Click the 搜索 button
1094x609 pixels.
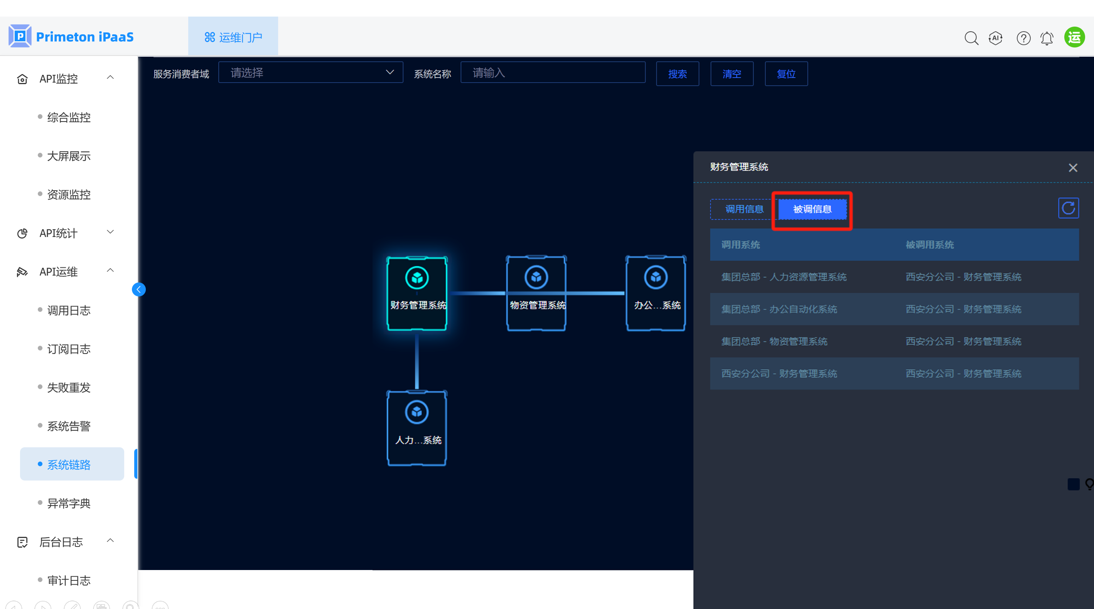678,74
